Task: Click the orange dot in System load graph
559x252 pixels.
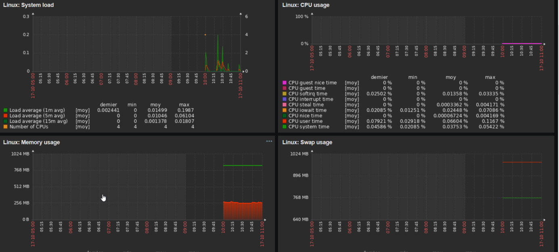Action: coord(205,35)
